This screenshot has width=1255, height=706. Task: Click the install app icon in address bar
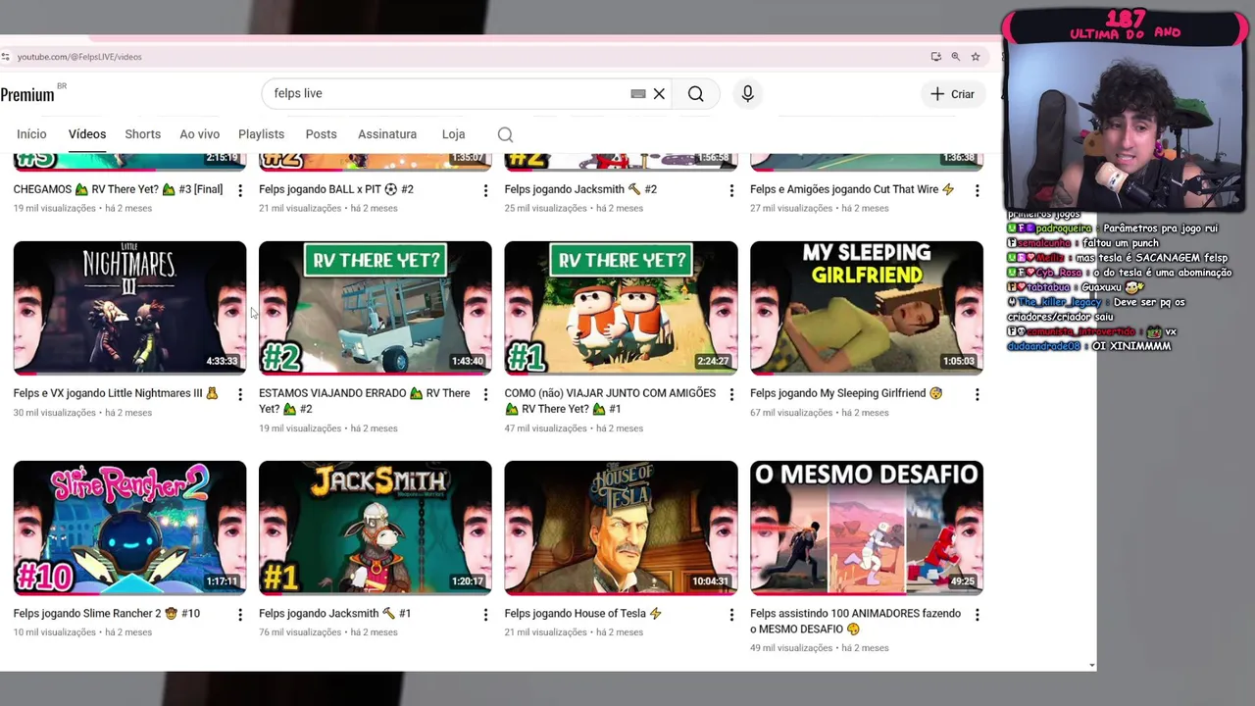(935, 57)
